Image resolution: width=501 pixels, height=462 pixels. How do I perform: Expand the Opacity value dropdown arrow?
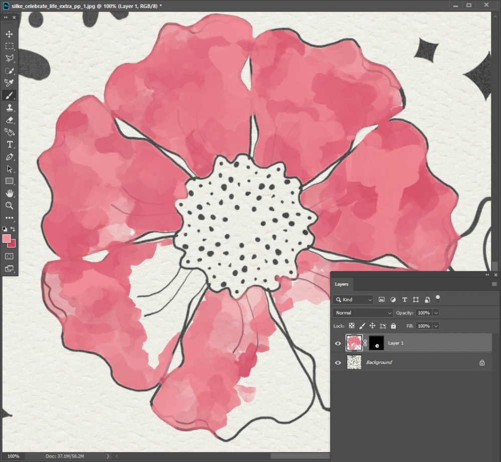click(436, 313)
